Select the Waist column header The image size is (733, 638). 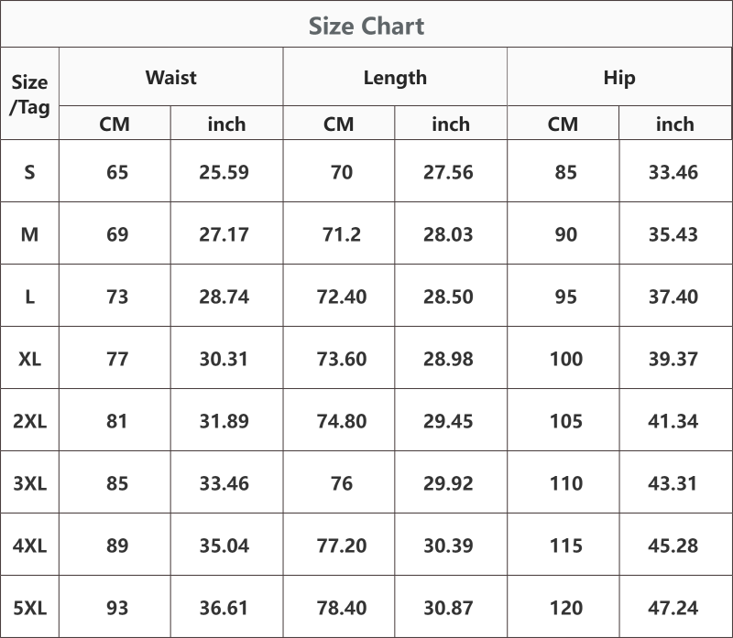[171, 77]
